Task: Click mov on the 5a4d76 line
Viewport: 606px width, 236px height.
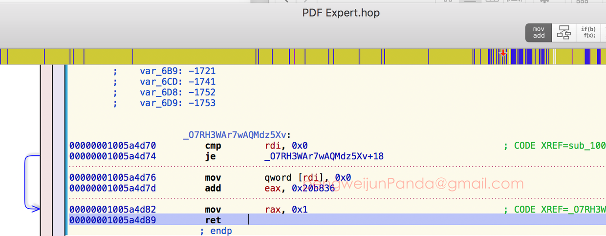Action: click(213, 178)
